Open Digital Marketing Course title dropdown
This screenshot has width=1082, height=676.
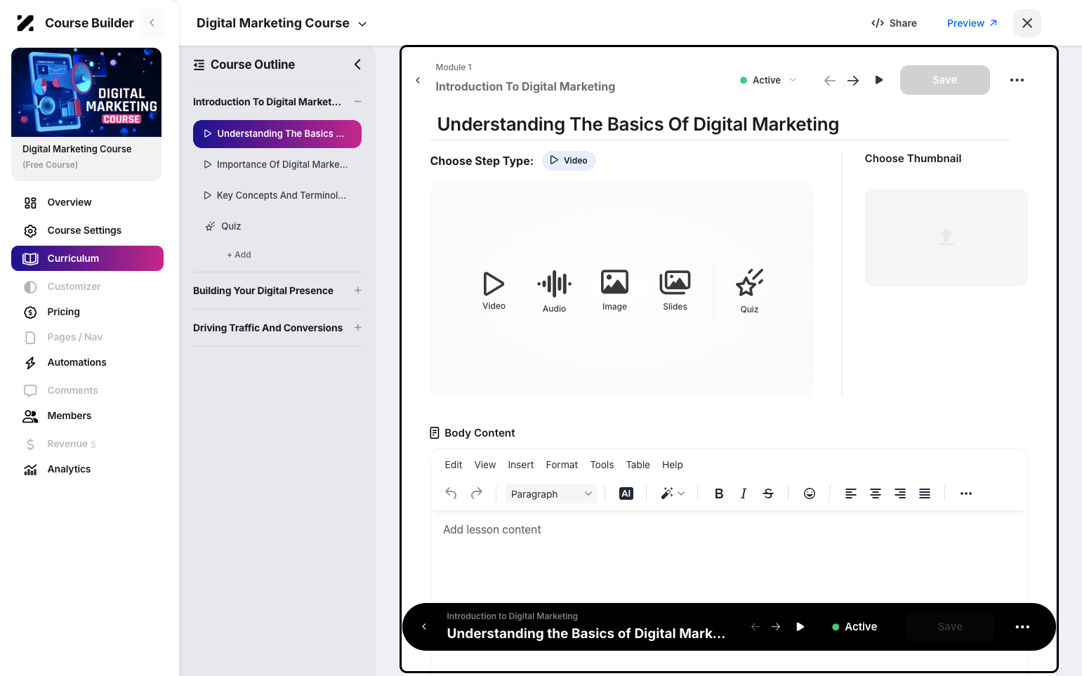click(x=362, y=24)
